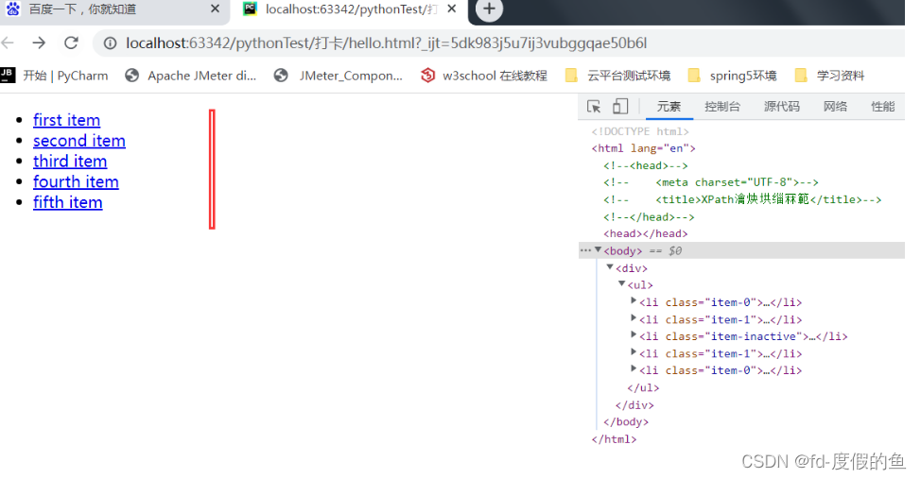Switch to the 控制台 DevTools tab

[721, 106]
